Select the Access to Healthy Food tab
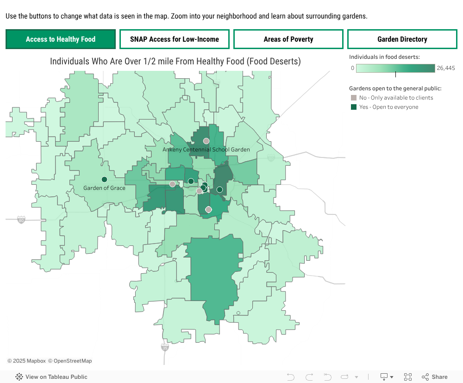The width and height of the screenshot is (463, 383). pos(61,39)
